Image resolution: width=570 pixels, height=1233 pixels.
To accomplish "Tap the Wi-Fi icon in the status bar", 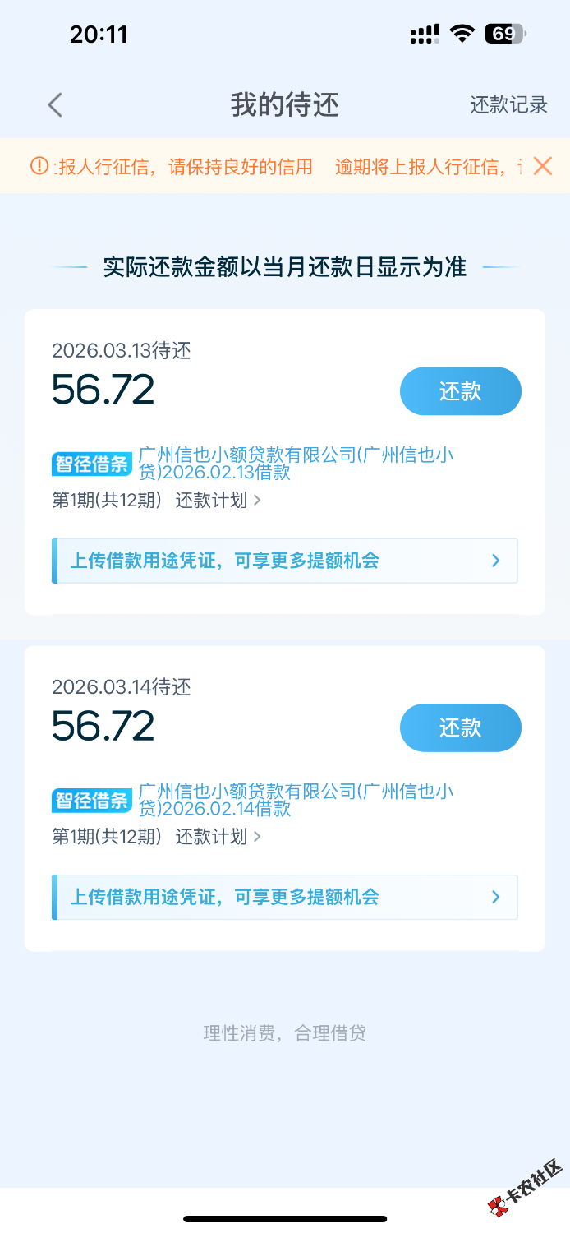I will click(x=463, y=35).
